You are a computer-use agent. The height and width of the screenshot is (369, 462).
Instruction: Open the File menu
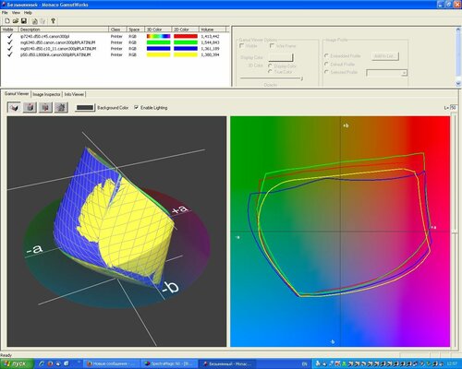tap(5, 13)
